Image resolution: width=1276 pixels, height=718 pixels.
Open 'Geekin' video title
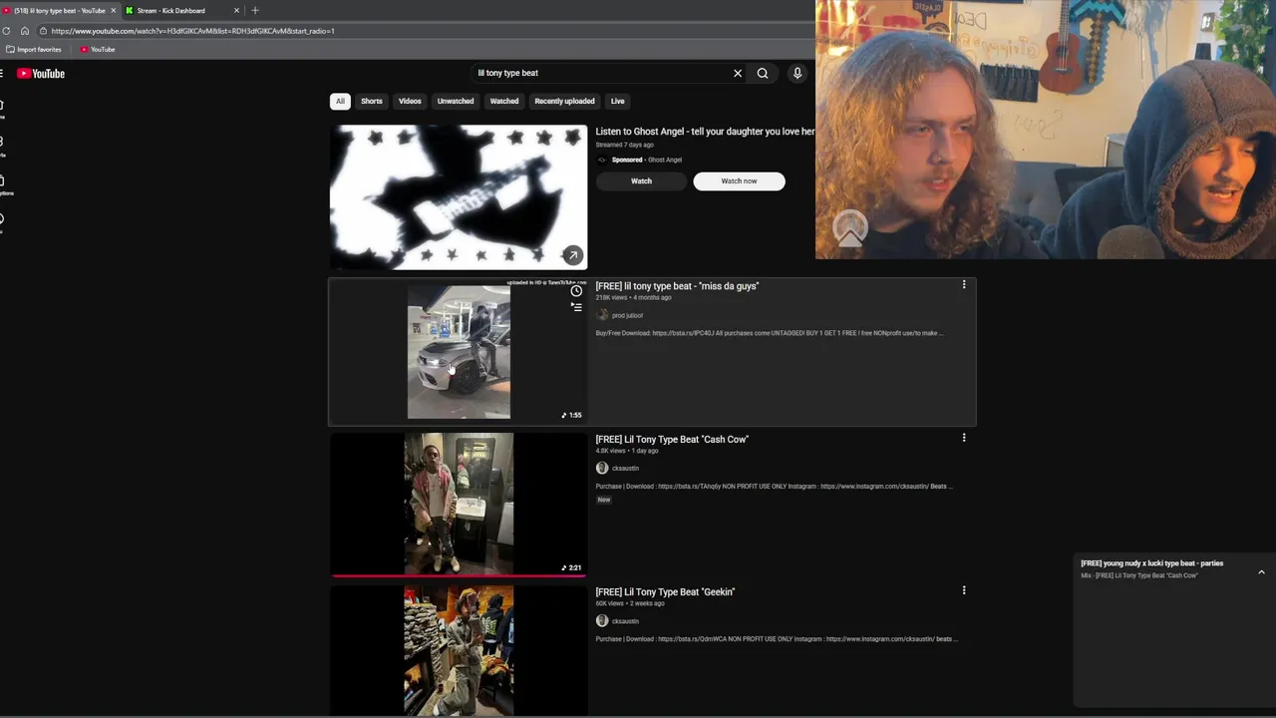point(665,591)
